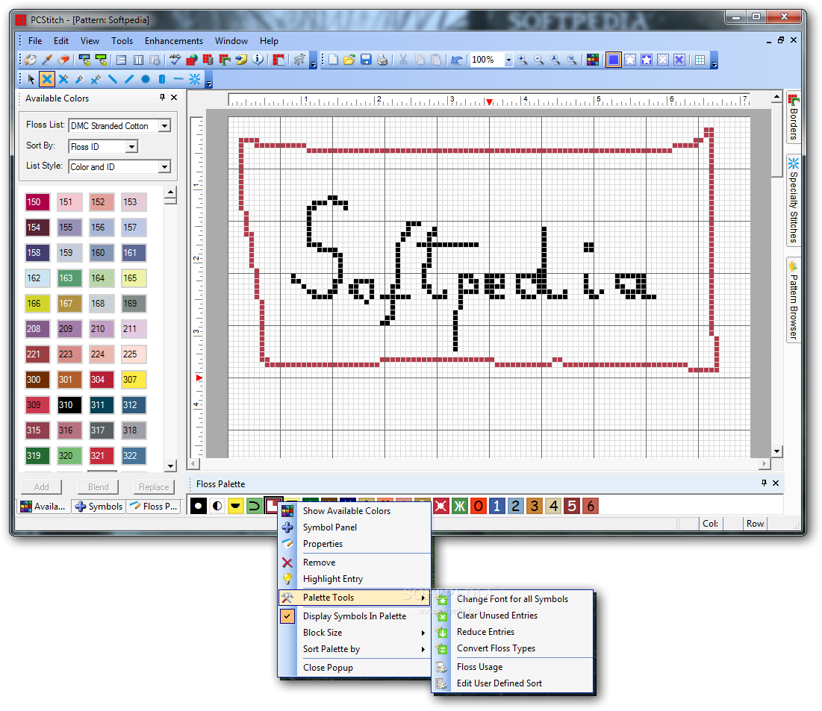Screen dimensions: 822x711
Task: Run the ABC spell check icon
Action: point(175,60)
